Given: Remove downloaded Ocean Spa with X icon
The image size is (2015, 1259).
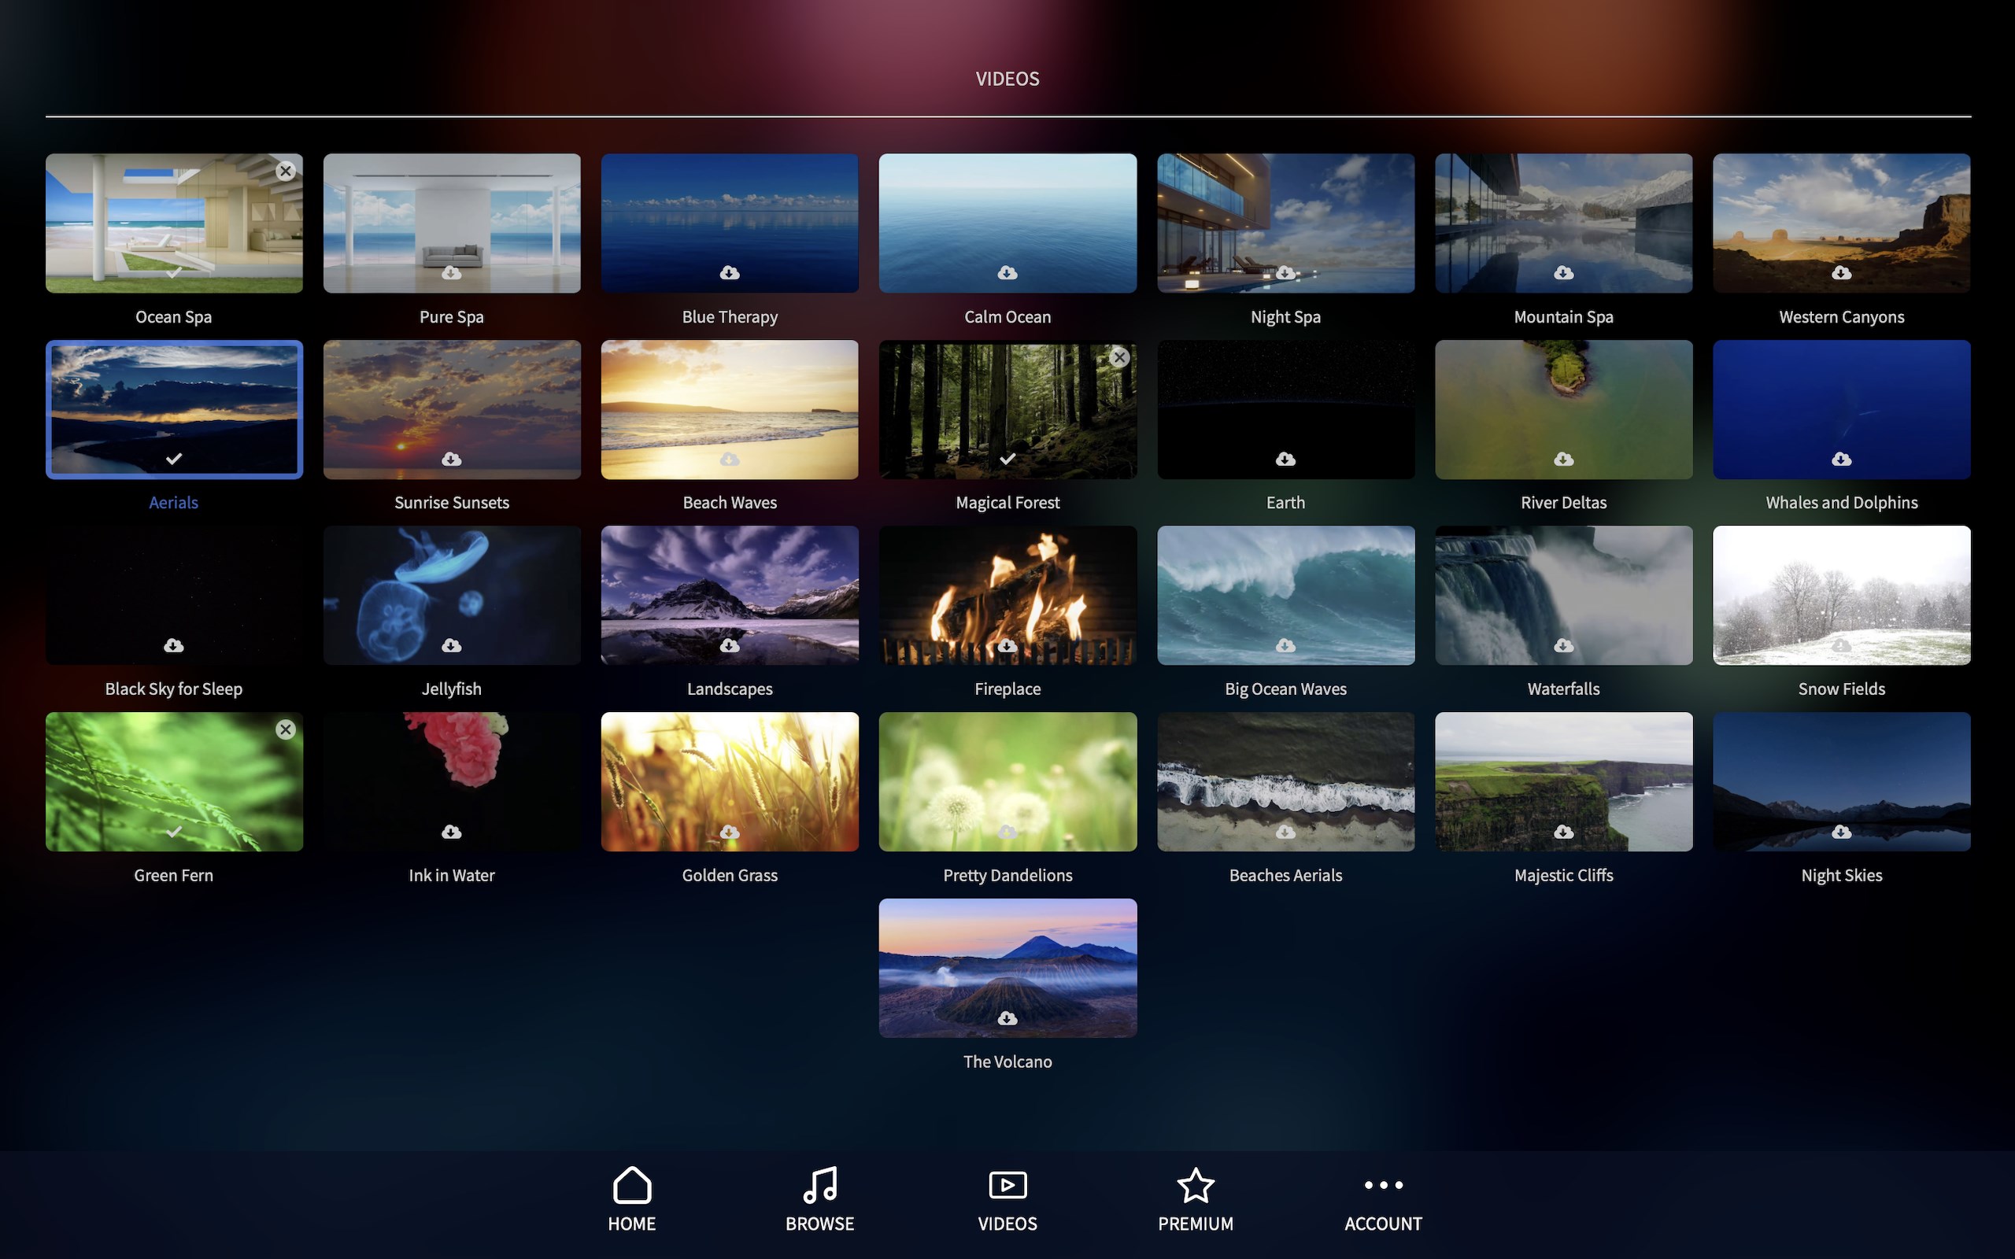Looking at the screenshot, I should [286, 171].
